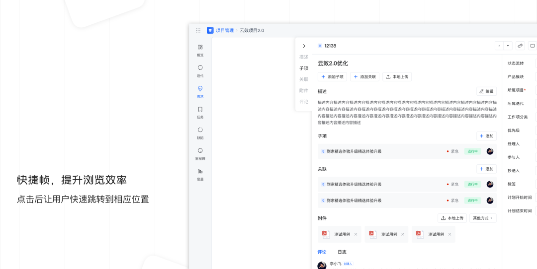
Task: Go to next item with the down arrow
Action: point(508,46)
